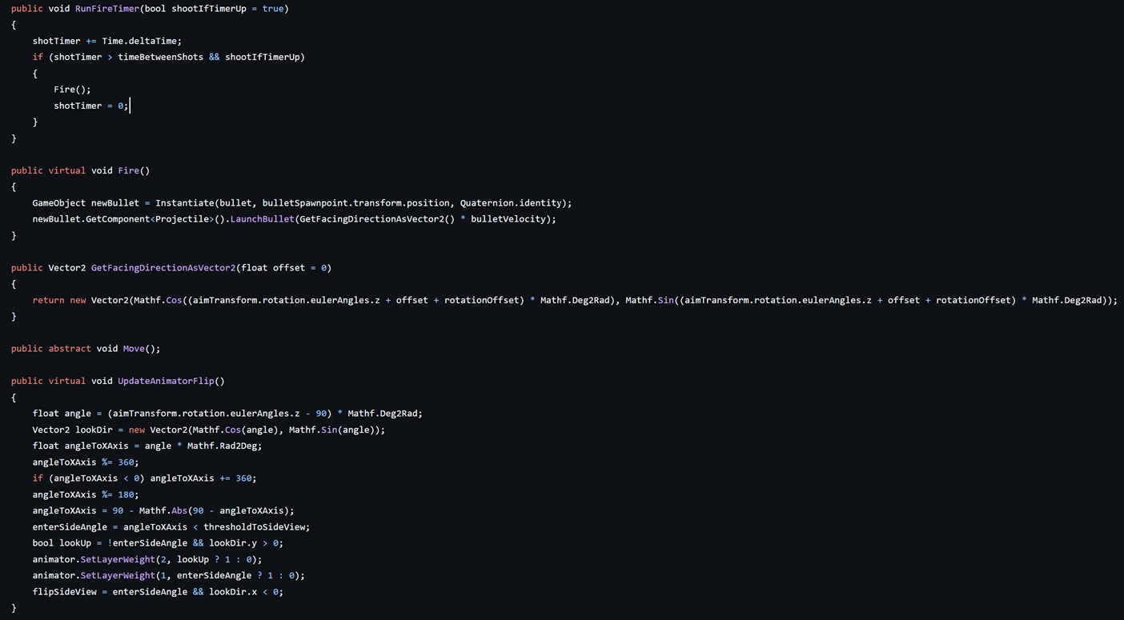Select the Fire method declaration

(128, 170)
